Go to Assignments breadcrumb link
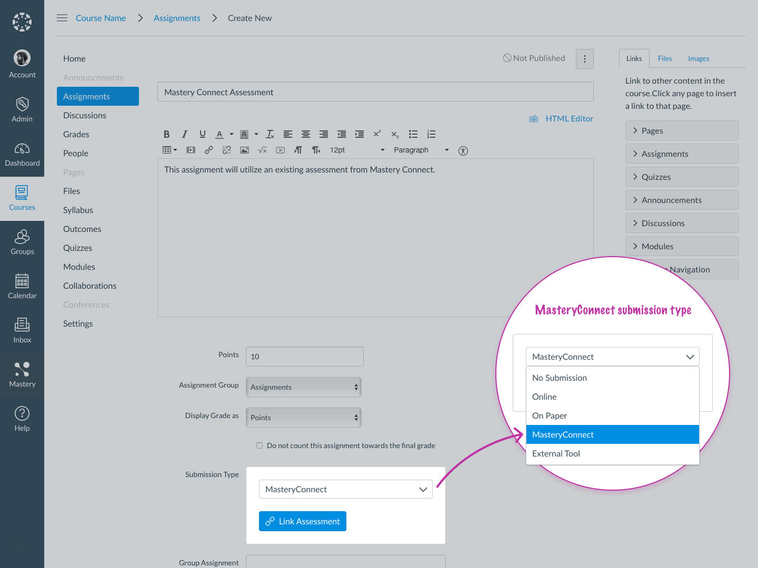758x568 pixels. pyautogui.click(x=177, y=18)
